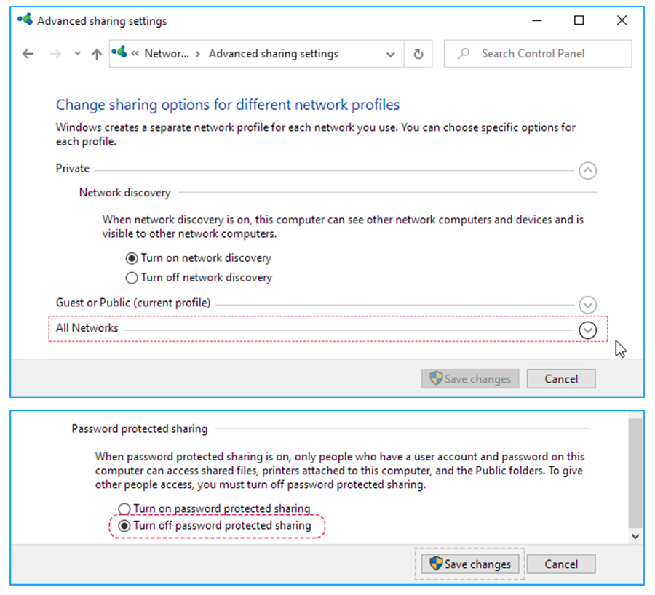The image size is (655, 595).
Task: Click Save changes in lower panel
Action: (x=470, y=564)
